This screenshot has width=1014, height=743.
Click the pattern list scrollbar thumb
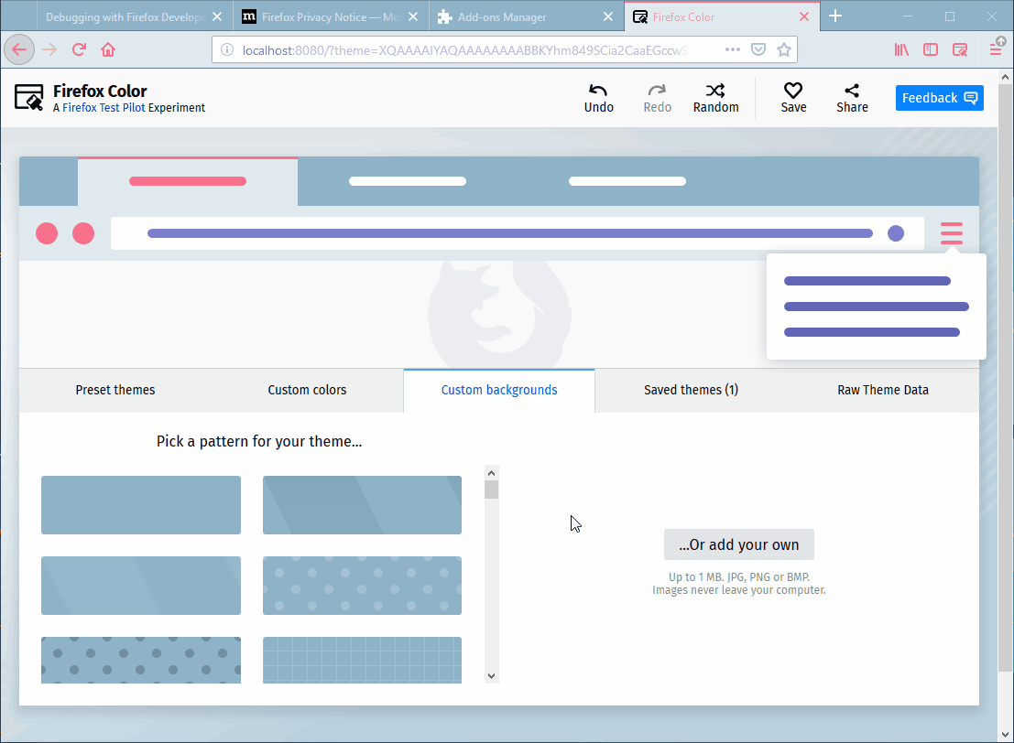(492, 490)
